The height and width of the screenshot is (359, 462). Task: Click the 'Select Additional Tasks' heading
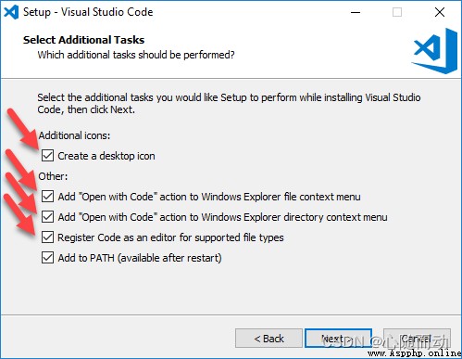(83, 40)
